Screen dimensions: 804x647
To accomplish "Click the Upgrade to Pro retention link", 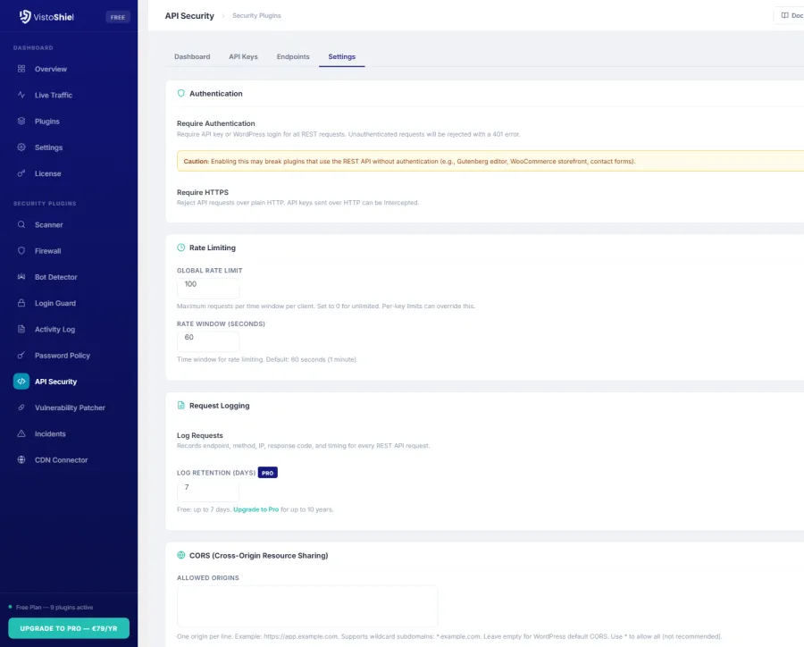I will pos(257,508).
